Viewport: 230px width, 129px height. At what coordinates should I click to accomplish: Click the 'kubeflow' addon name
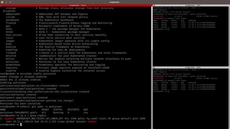11,50
